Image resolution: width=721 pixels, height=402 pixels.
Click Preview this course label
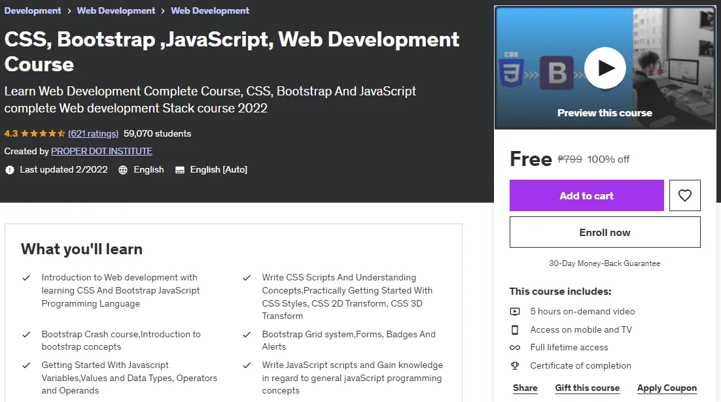coord(605,113)
